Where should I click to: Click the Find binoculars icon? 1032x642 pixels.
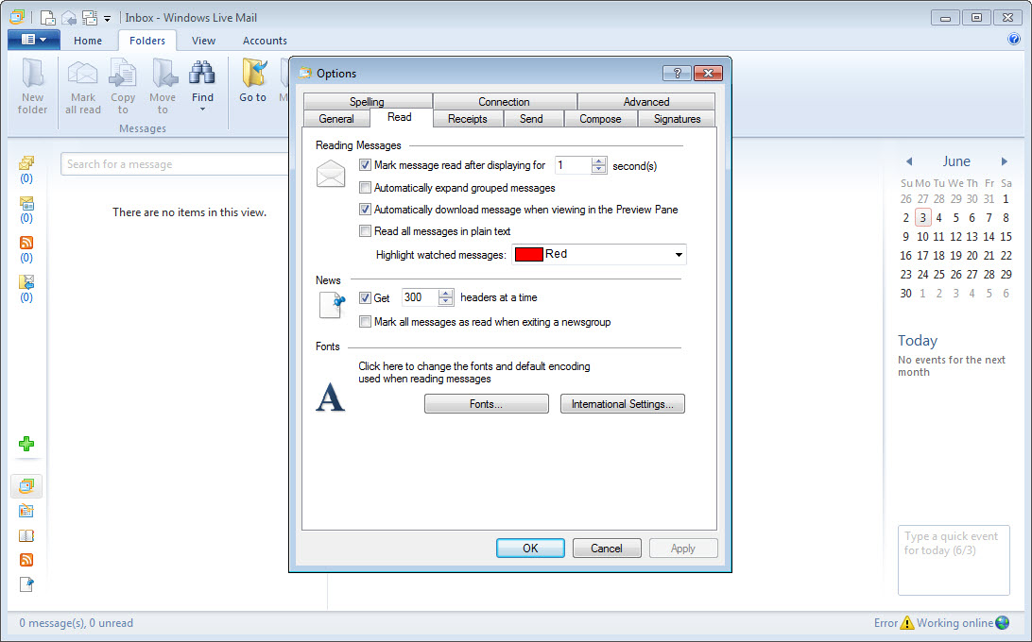(x=202, y=74)
